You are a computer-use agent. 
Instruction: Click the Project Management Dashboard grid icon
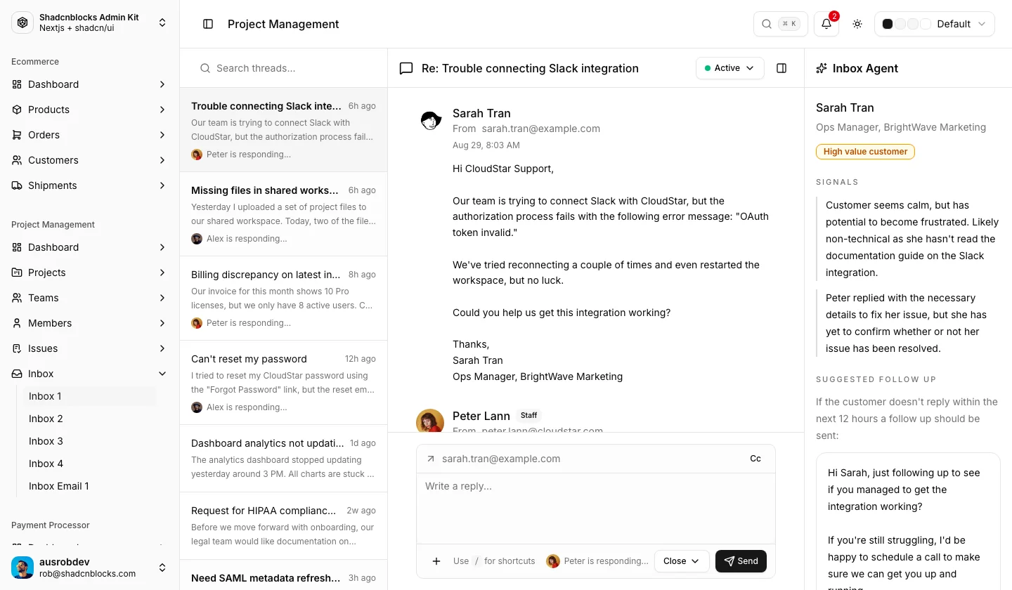coord(17,247)
